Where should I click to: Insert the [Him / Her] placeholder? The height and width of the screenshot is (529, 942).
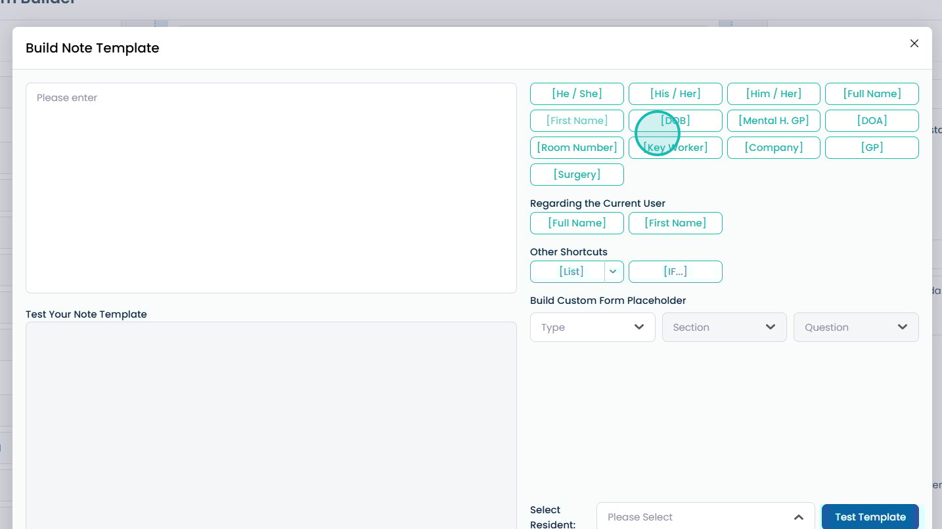tap(773, 94)
